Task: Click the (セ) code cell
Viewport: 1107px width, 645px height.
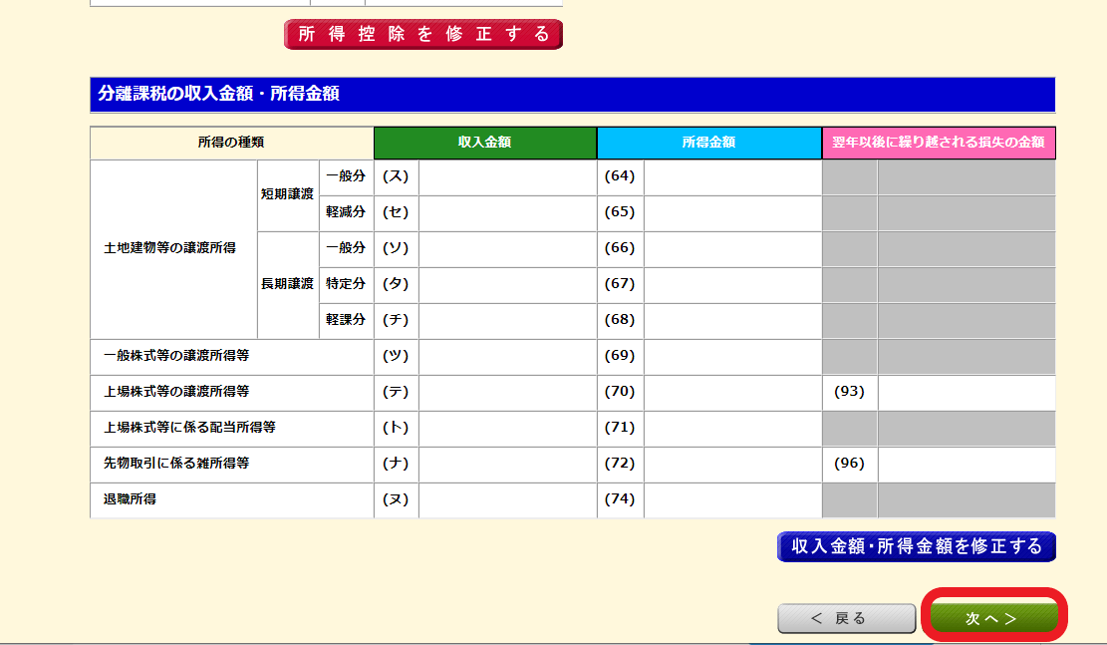Action: (396, 212)
